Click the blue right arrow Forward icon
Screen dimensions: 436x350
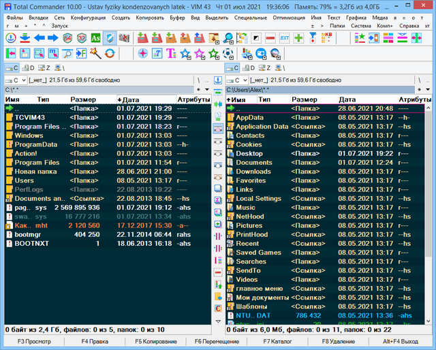pyautogui.click(x=53, y=37)
